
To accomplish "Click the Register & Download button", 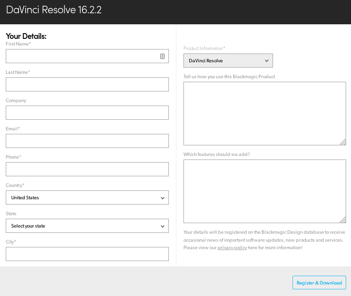I will [319, 283].
